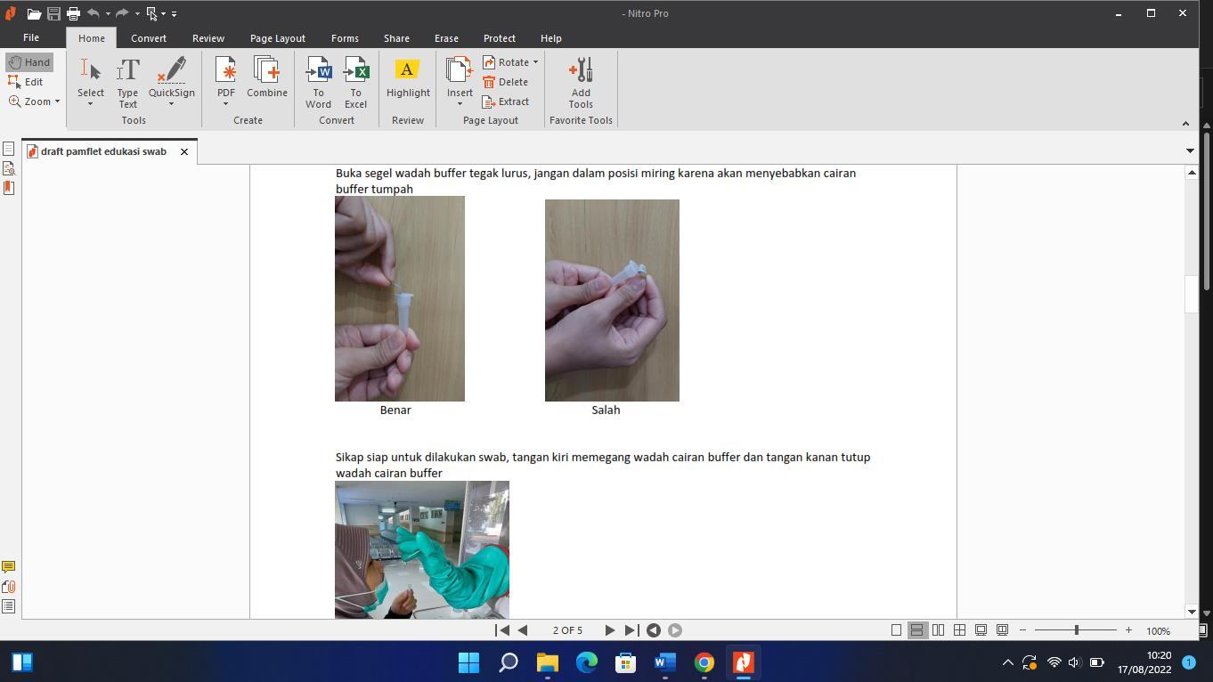Expand the Select tool dropdown arrow
This screenshot has height=682, width=1213.
click(90, 104)
